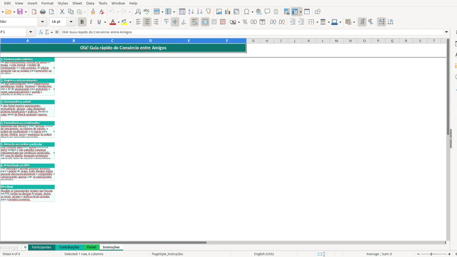Open the Sort dialog
This screenshot has height=257, width=457.
click(182, 12)
